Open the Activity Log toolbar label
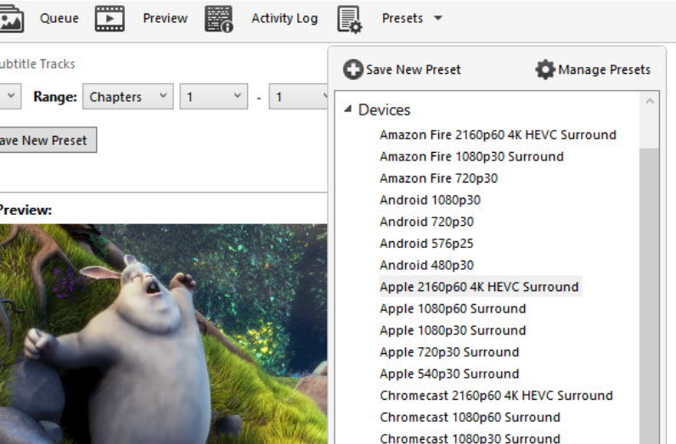 pyautogui.click(x=284, y=19)
